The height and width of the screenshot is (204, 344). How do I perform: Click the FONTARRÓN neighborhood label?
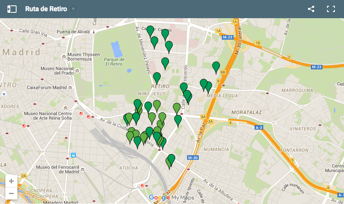click(x=294, y=150)
